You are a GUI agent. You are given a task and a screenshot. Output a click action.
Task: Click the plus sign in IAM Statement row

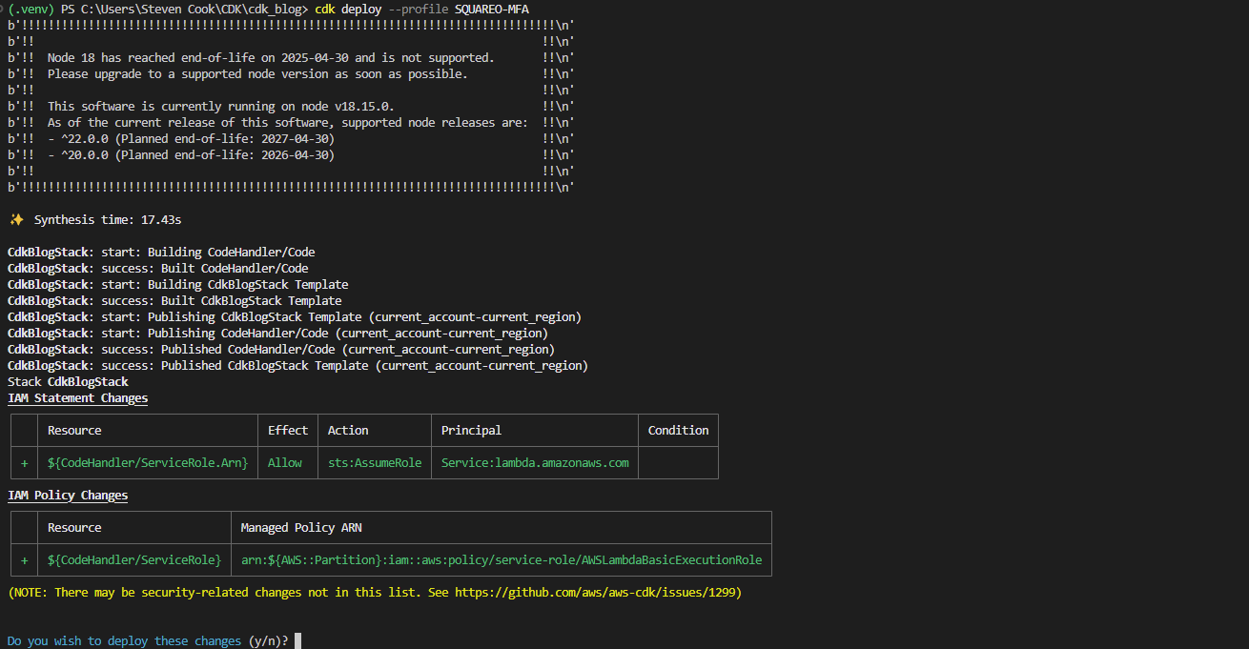[25, 463]
